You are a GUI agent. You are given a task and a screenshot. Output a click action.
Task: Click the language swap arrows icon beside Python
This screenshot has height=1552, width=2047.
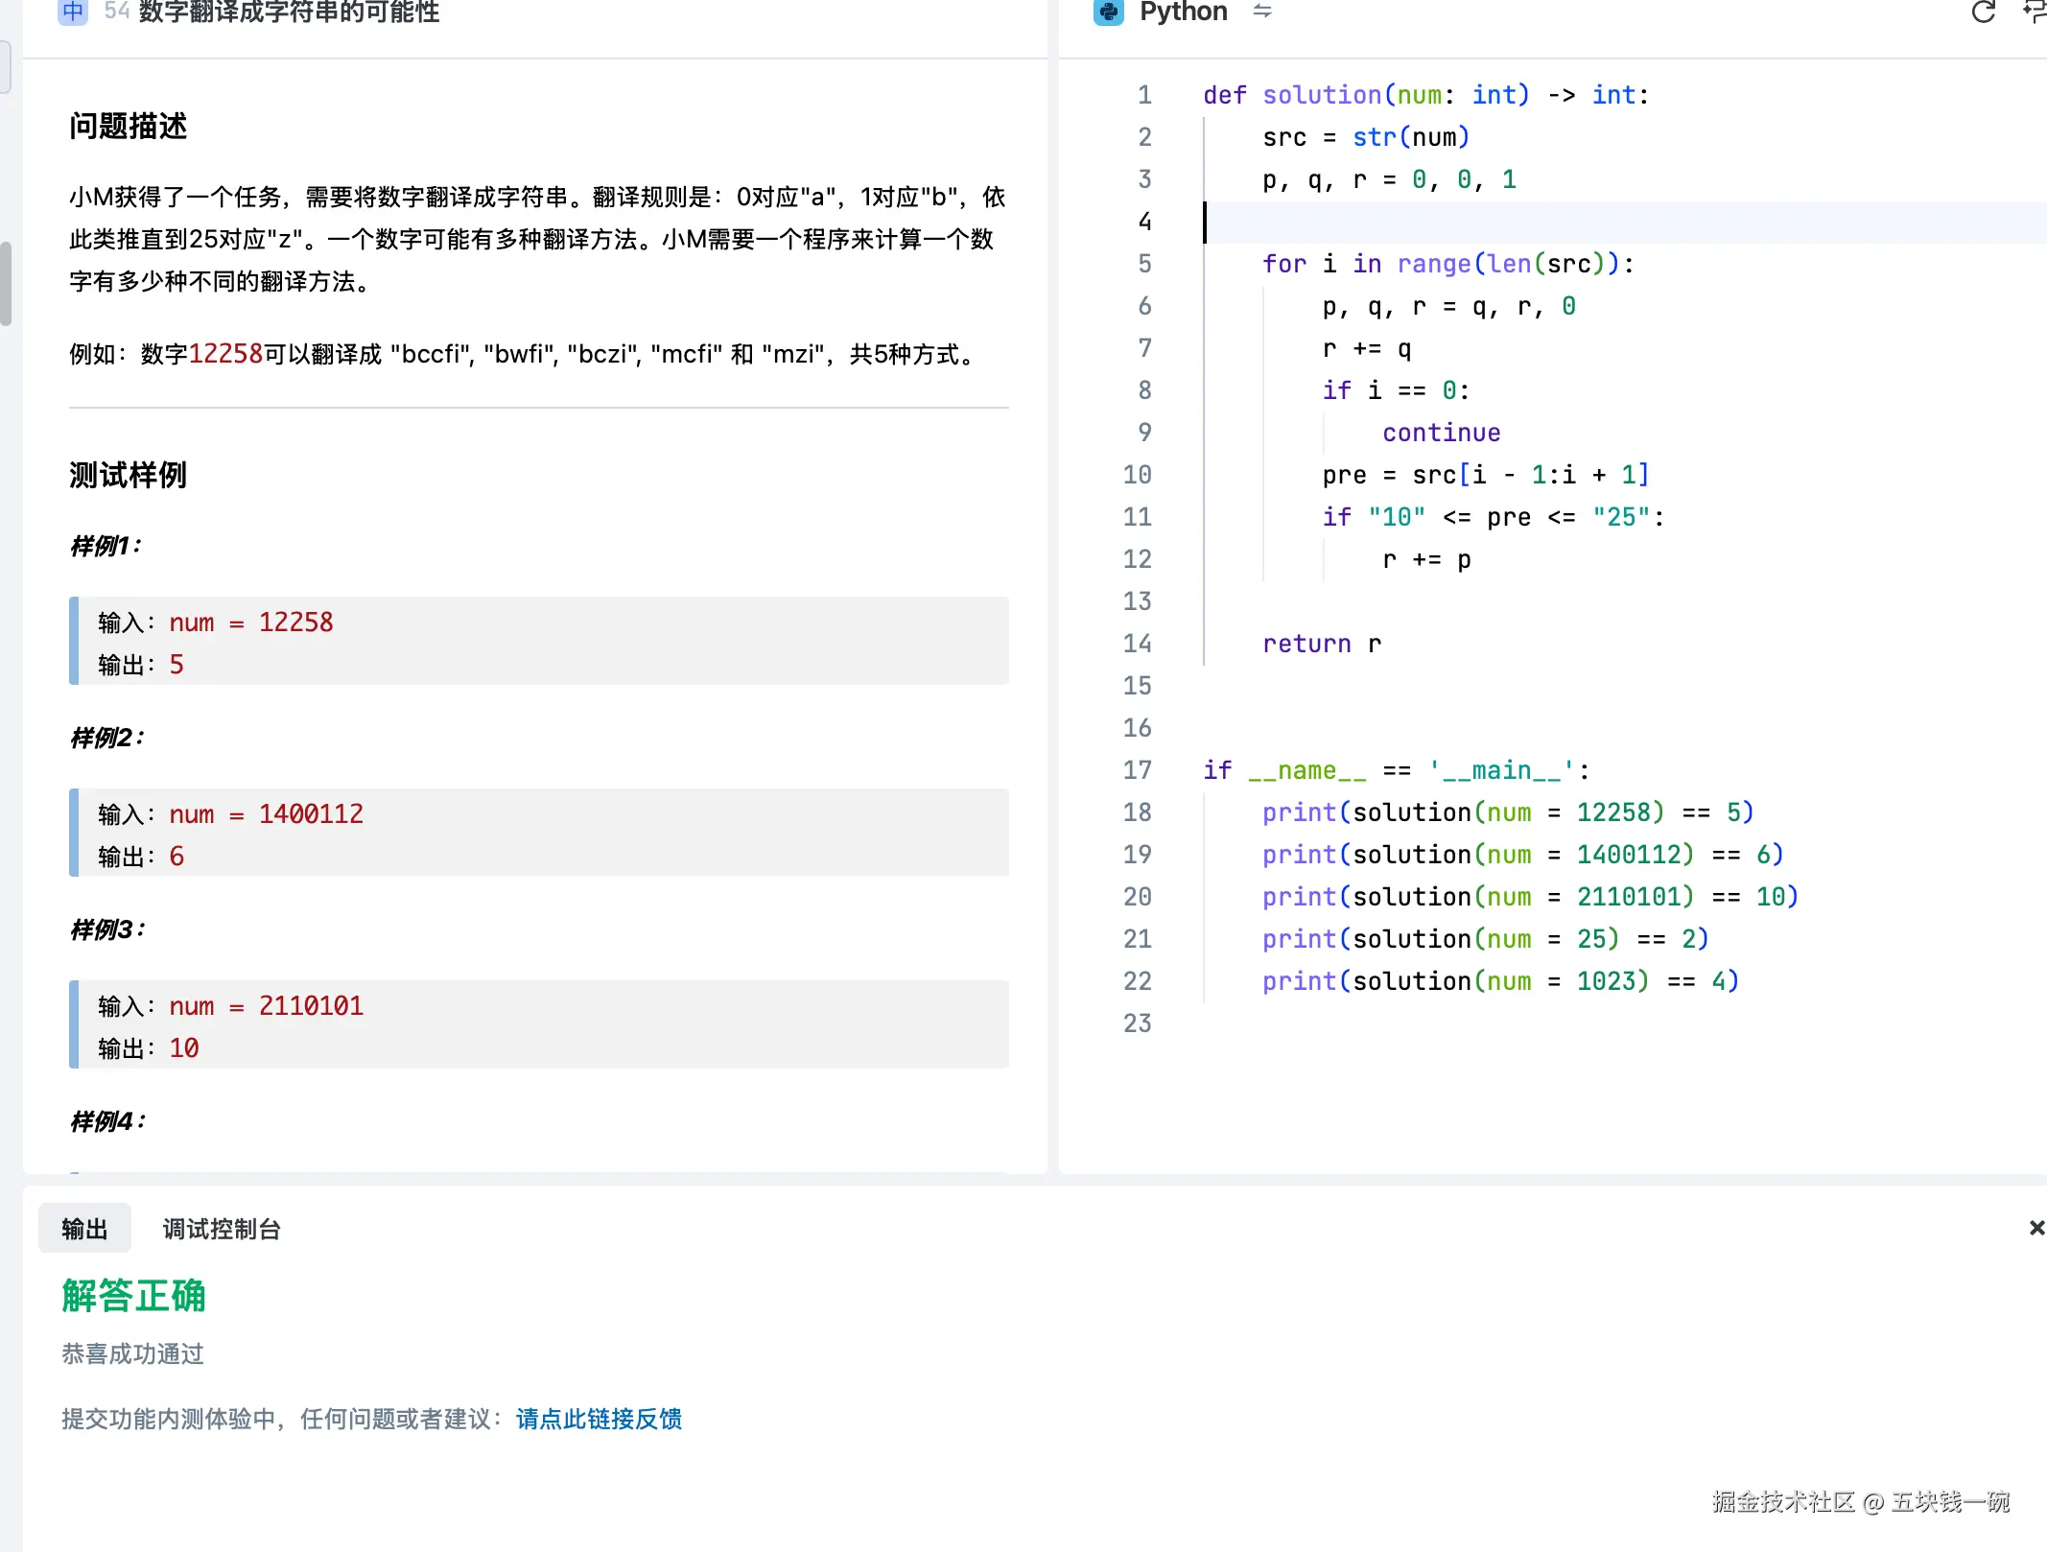pos(1262,12)
